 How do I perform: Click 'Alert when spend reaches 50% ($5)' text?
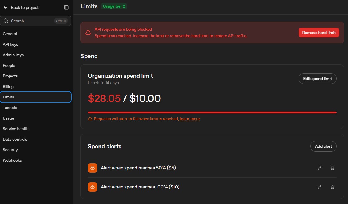coord(138,168)
